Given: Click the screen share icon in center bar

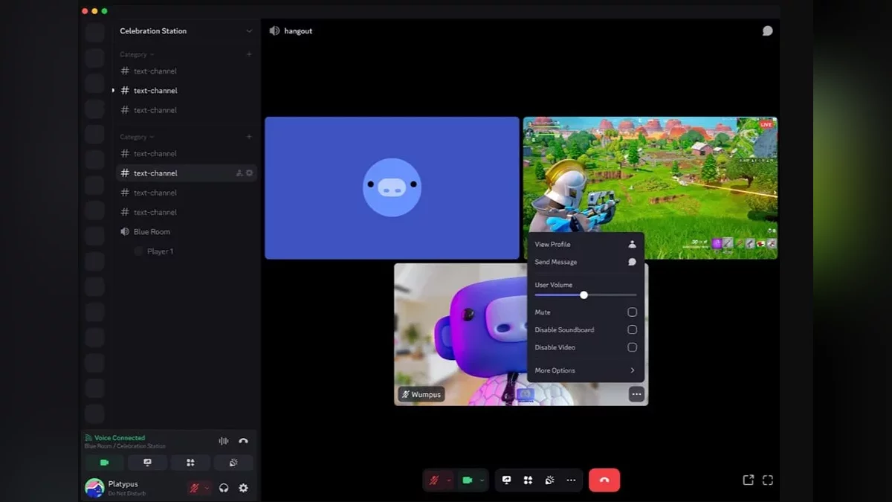Looking at the screenshot, I should click(x=506, y=480).
